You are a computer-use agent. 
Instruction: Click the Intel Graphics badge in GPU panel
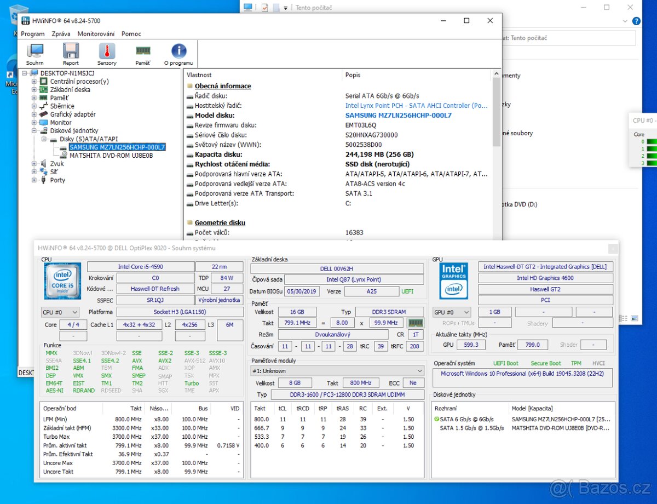coord(453,281)
